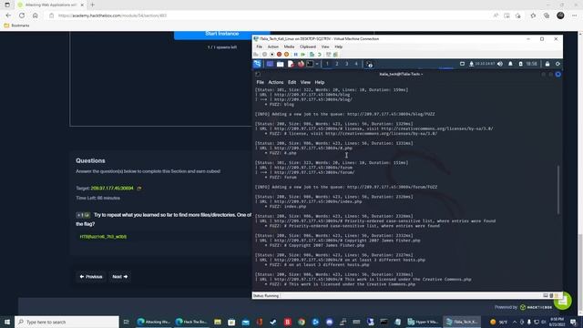Screen dimensions: 583x328
Task: Click the green chat bubble button
Action: 563,301
